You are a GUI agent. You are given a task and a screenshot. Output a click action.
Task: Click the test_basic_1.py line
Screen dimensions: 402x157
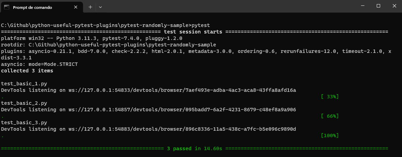click(x=24, y=84)
